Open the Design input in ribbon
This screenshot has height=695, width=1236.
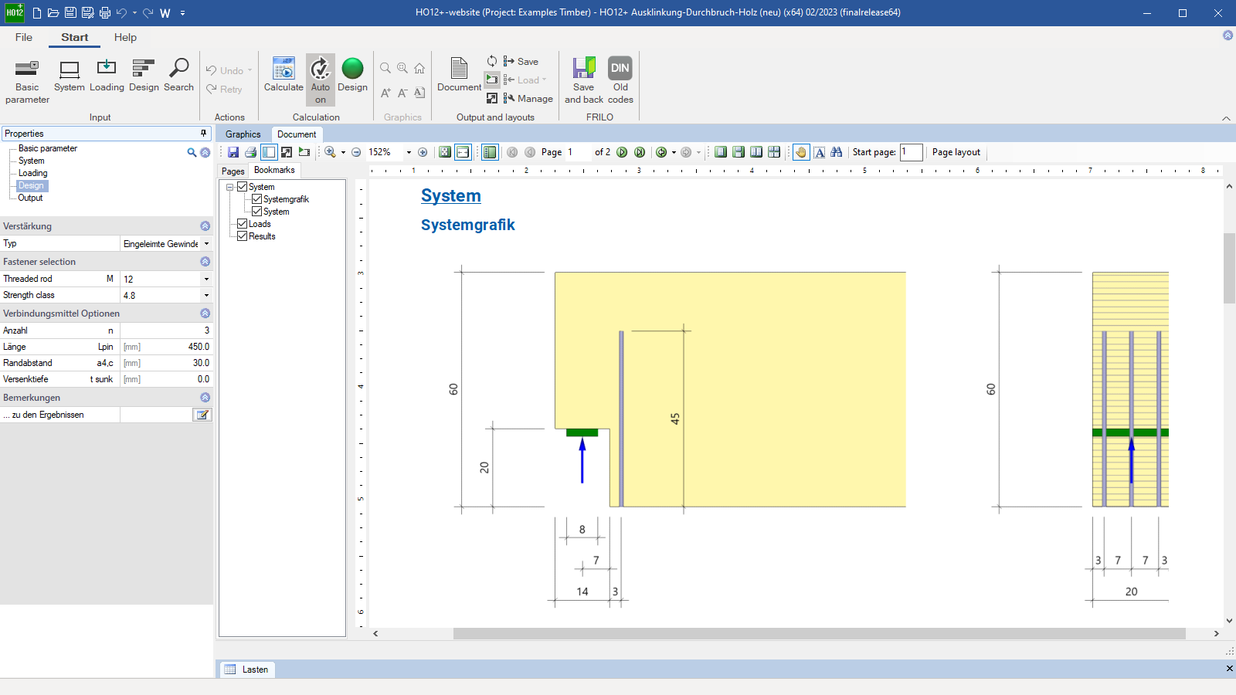pyautogui.click(x=144, y=76)
